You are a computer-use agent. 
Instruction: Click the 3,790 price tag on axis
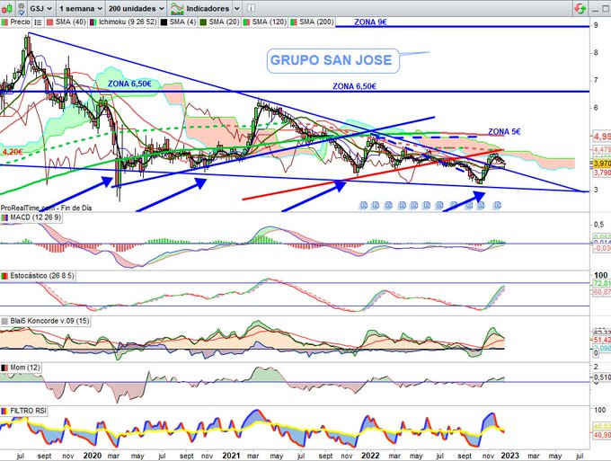pos(602,172)
